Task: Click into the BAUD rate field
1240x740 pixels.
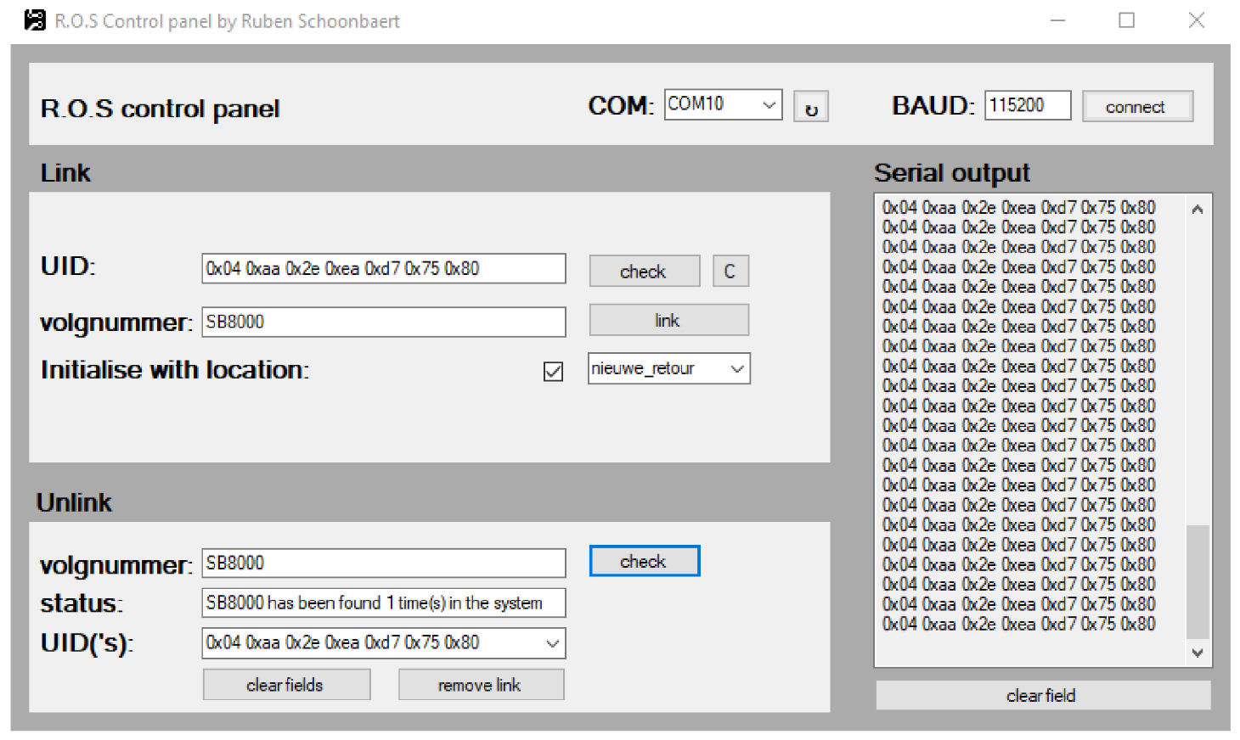Action: click(1027, 106)
